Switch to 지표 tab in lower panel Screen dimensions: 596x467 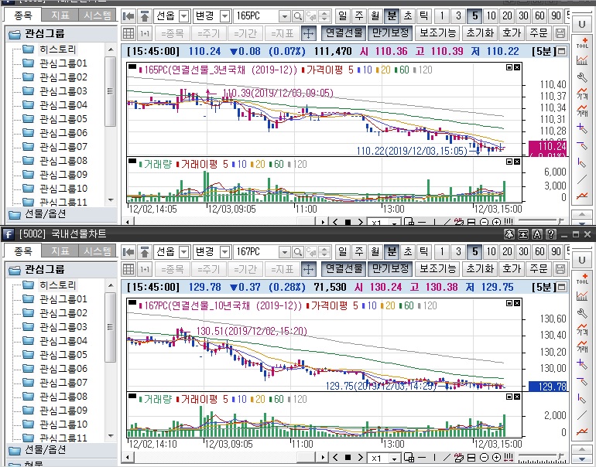(60, 252)
